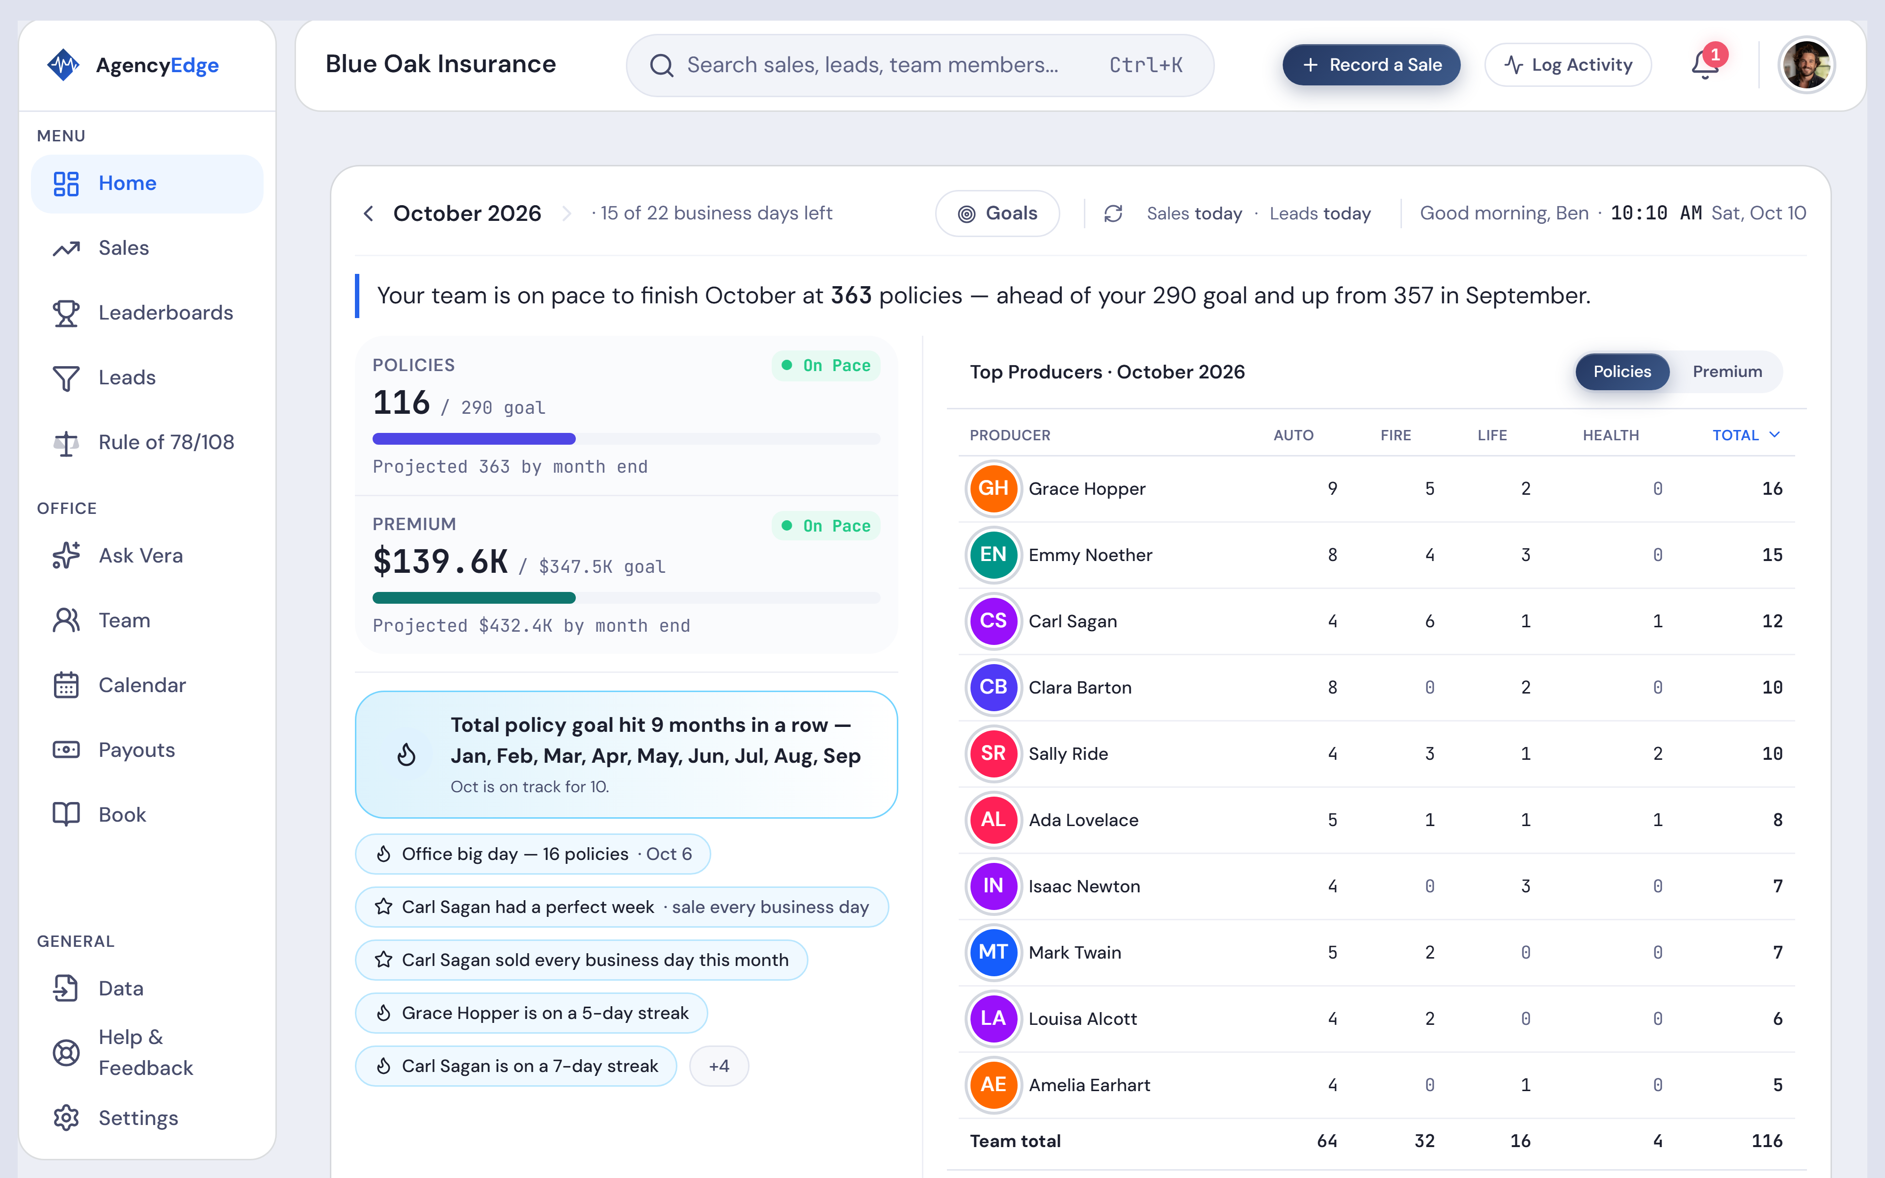Switch Top Producers to Policies view
The image size is (1885, 1178).
pyautogui.click(x=1622, y=372)
